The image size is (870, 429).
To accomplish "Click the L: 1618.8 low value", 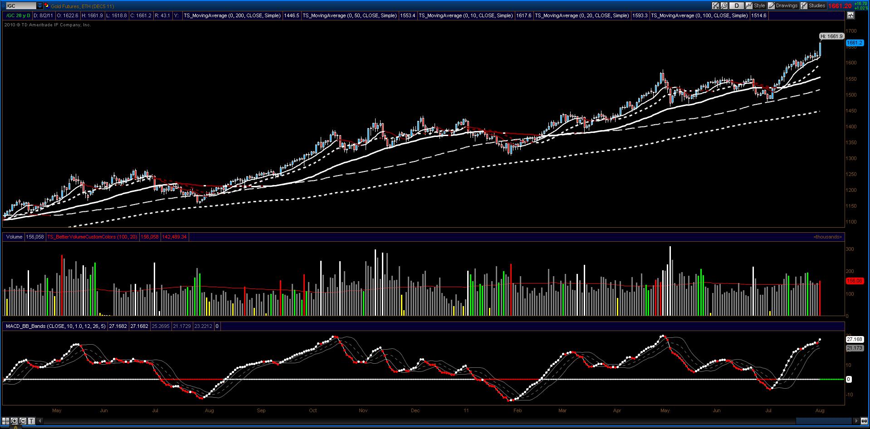I will (116, 15).
